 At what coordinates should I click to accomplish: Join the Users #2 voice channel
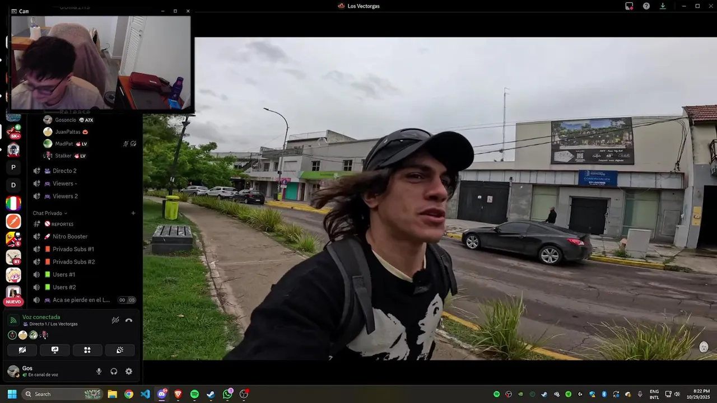coord(84,287)
